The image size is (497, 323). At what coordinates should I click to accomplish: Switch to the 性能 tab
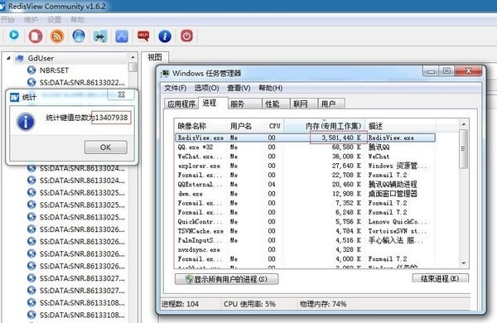pos(276,104)
